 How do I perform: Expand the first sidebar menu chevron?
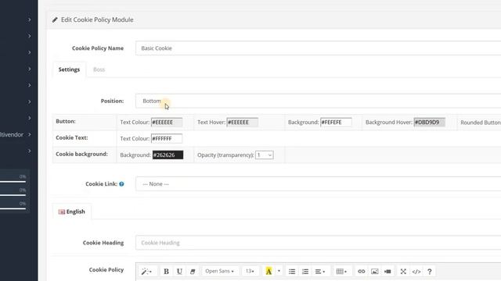click(x=29, y=20)
